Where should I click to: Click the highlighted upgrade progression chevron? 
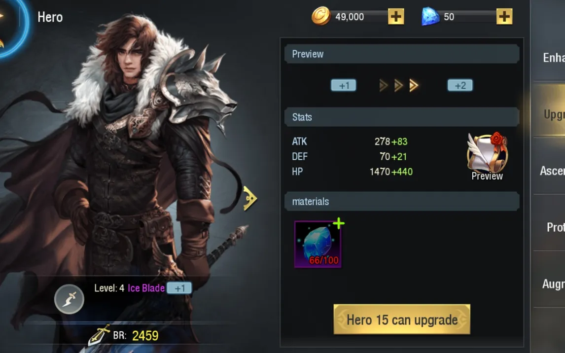pyautogui.click(x=414, y=85)
